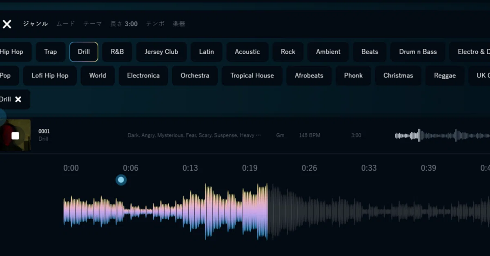This screenshot has height=256, width=490.
Task: Click the playhead marker above the waveform
Action: 121,180
